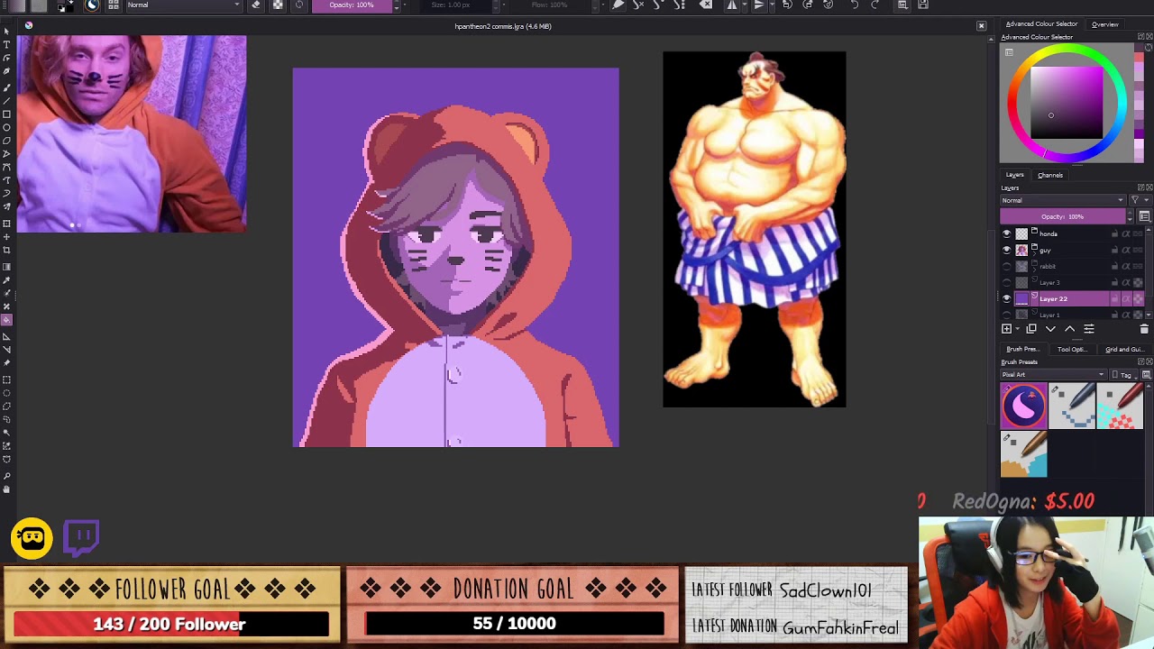Click the undo arrow in the toolbar
Viewport: 1154px width, 649px height.
click(855, 5)
